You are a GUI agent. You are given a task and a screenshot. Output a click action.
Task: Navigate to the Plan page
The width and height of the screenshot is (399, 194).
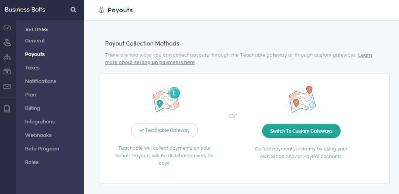point(31,95)
